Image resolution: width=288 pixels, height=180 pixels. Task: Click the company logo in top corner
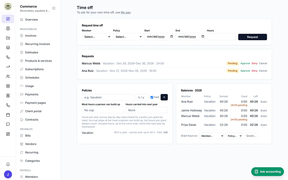[8, 6]
